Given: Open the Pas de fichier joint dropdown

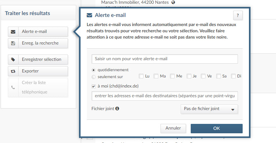Looking at the screenshot, I should pos(209,109).
